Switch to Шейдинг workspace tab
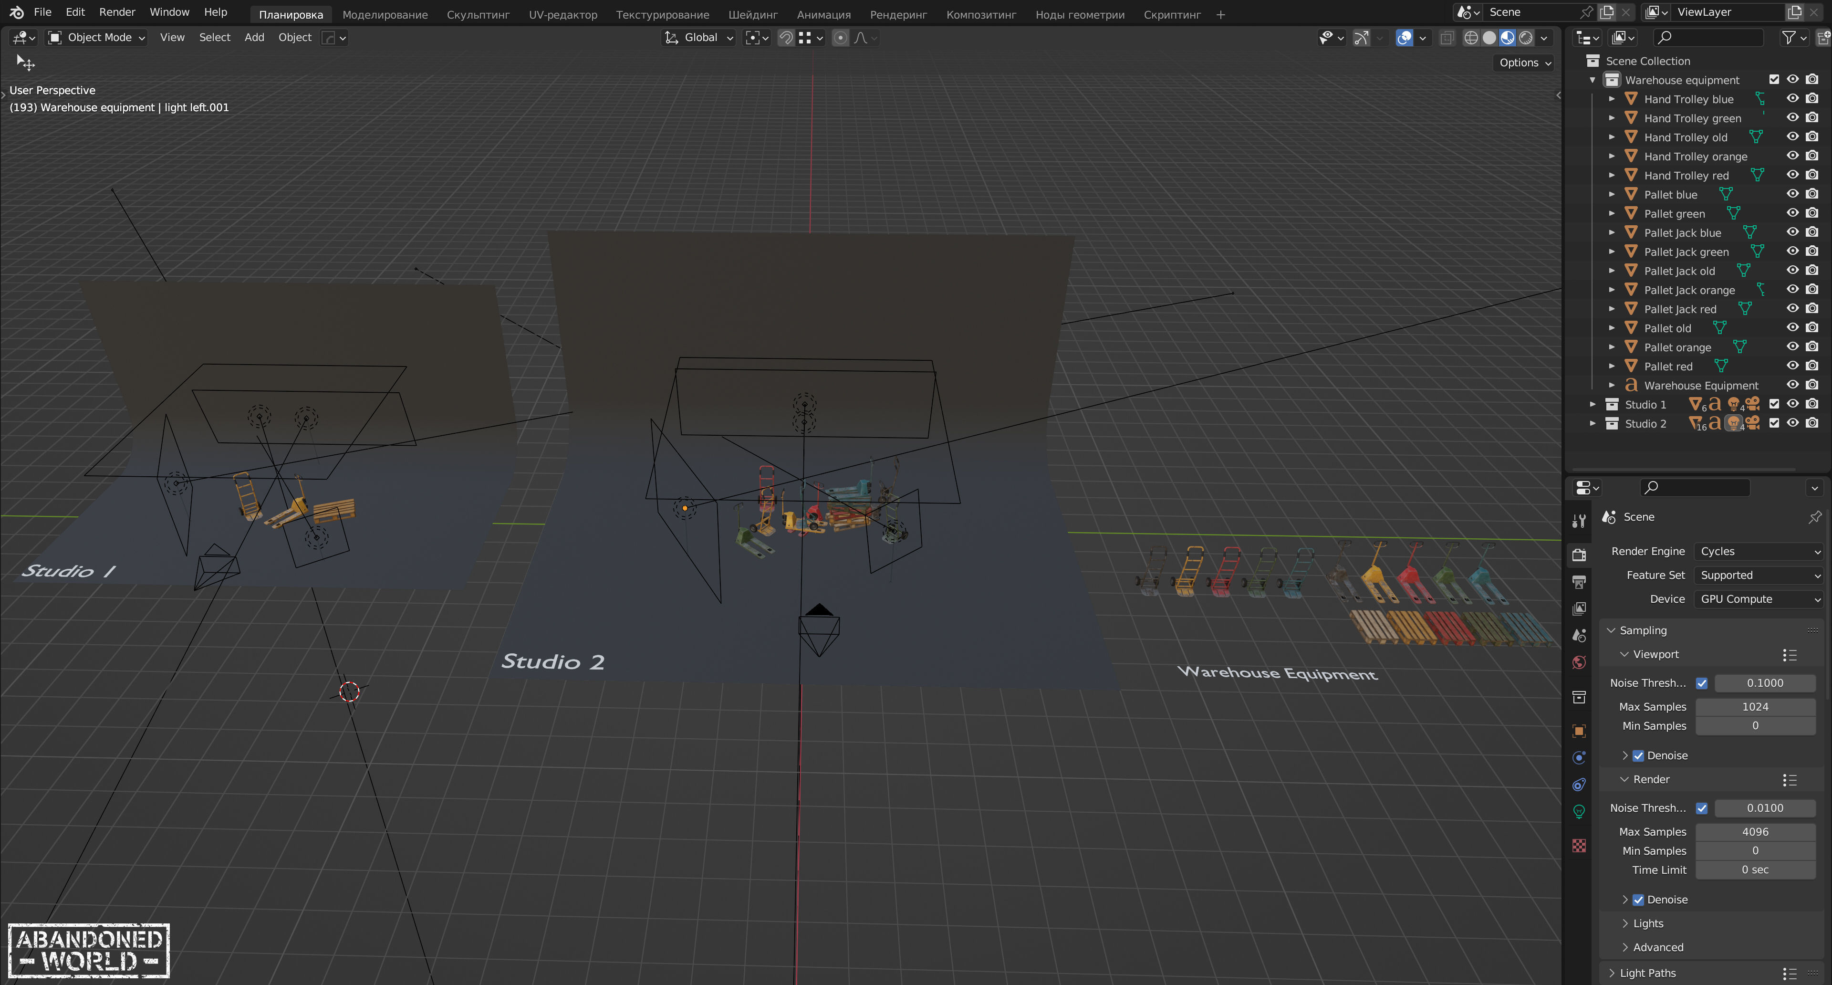The height and width of the screenshot is (985, 1832). pyautogui.click(x=752, y=14)
